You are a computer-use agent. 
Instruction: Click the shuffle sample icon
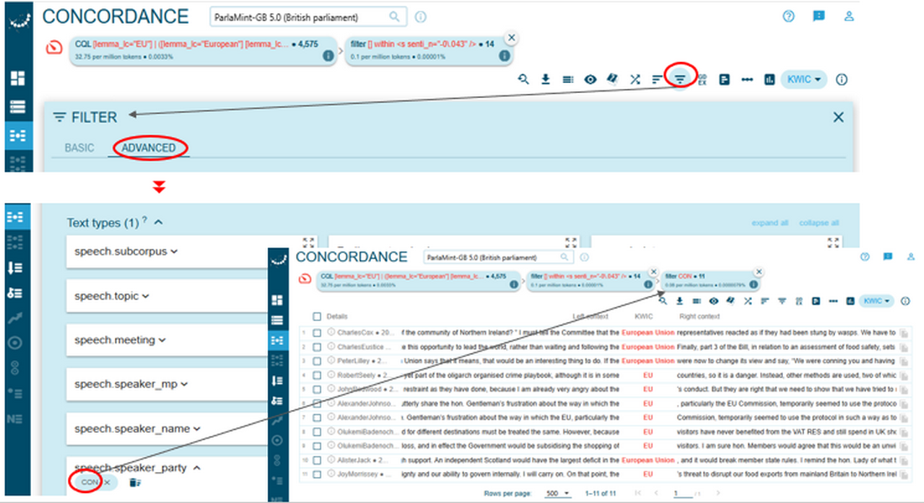[x=635, y=79]
